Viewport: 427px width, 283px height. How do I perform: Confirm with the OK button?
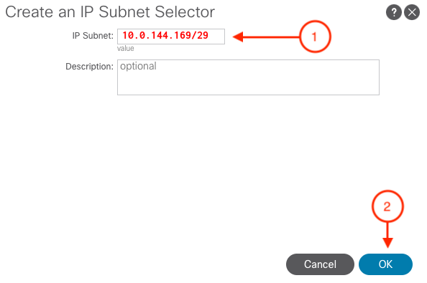(385, 264)
